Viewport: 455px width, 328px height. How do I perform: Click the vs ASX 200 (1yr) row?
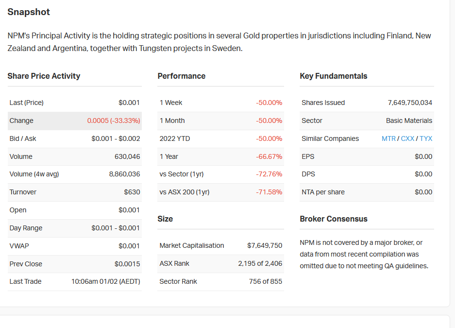click(220, 192)
